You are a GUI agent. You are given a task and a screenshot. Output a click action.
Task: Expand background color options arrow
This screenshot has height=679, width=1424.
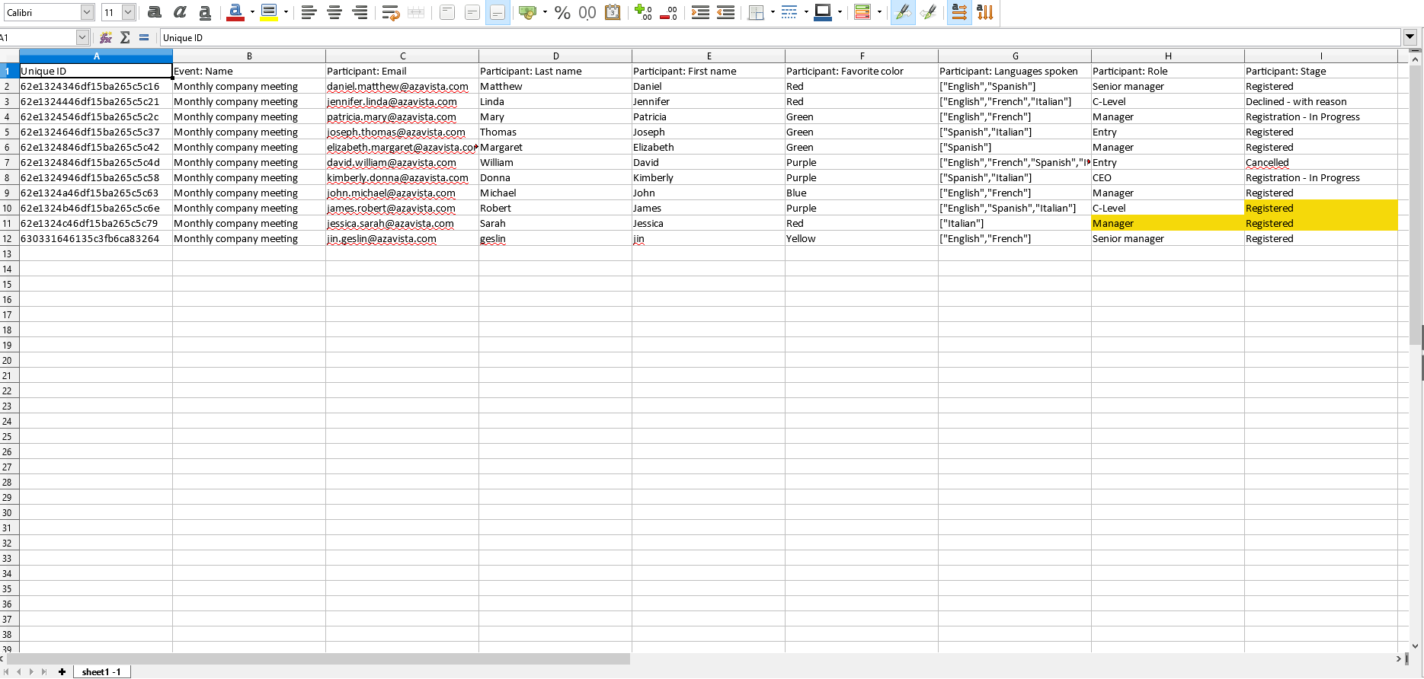286,12
